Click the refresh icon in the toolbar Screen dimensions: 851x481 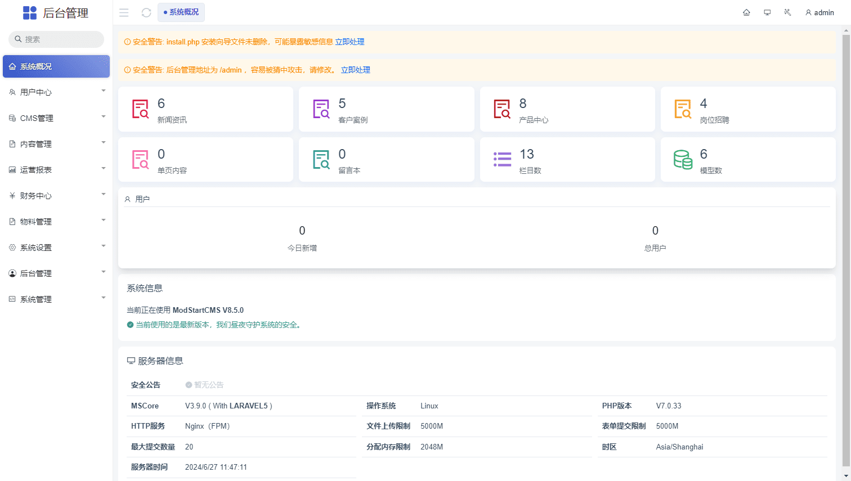[146, 12]
